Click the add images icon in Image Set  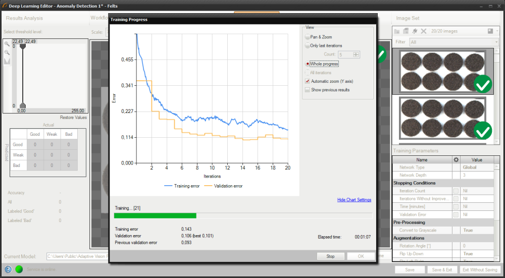pyautogui.click(x=406, y=31)
